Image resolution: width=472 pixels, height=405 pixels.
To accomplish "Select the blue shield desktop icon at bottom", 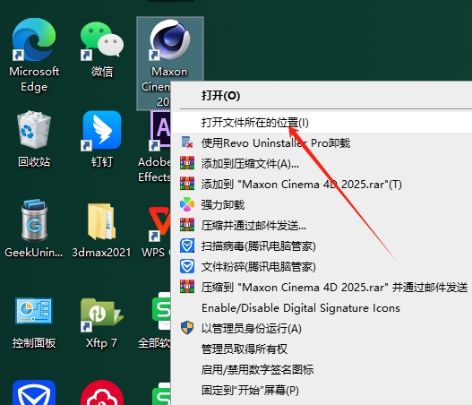I will point(34,392).
